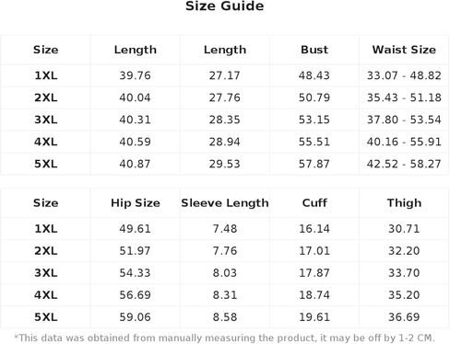450x344 pixels.
Task: Select the 1XL row in top table
Action: click(225, 75)
